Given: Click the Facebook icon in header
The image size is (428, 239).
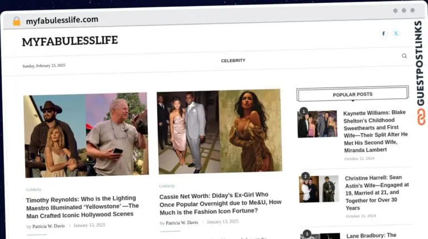Looking at the screenshot, I should [383, 33].
